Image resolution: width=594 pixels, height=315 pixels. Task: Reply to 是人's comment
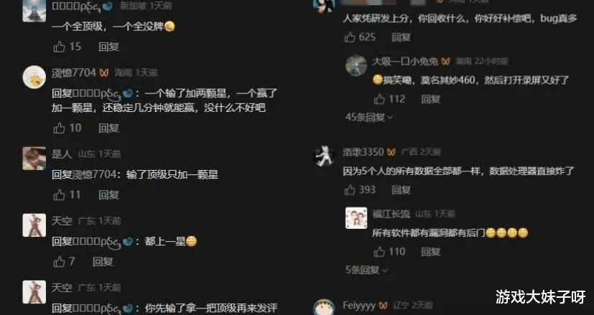[108, 195]
